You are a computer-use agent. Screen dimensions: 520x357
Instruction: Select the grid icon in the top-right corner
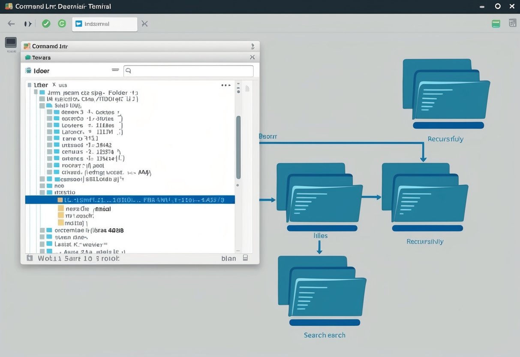click(513, 23)
